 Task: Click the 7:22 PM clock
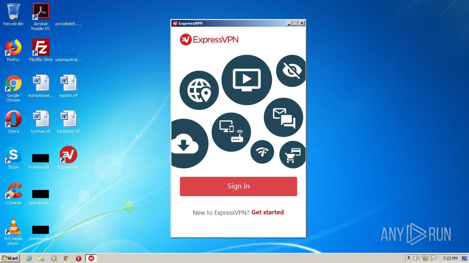coord(450,258)
